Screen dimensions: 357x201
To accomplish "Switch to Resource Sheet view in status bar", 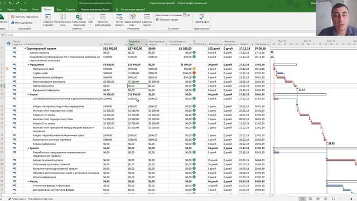I will [326, 199].
